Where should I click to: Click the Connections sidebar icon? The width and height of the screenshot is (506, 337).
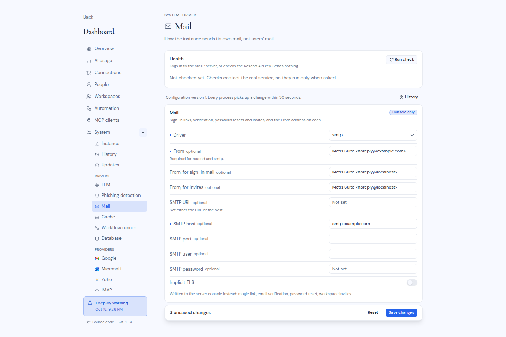tap(89, 73)
